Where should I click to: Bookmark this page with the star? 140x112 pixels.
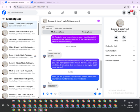tap(128, 7)
